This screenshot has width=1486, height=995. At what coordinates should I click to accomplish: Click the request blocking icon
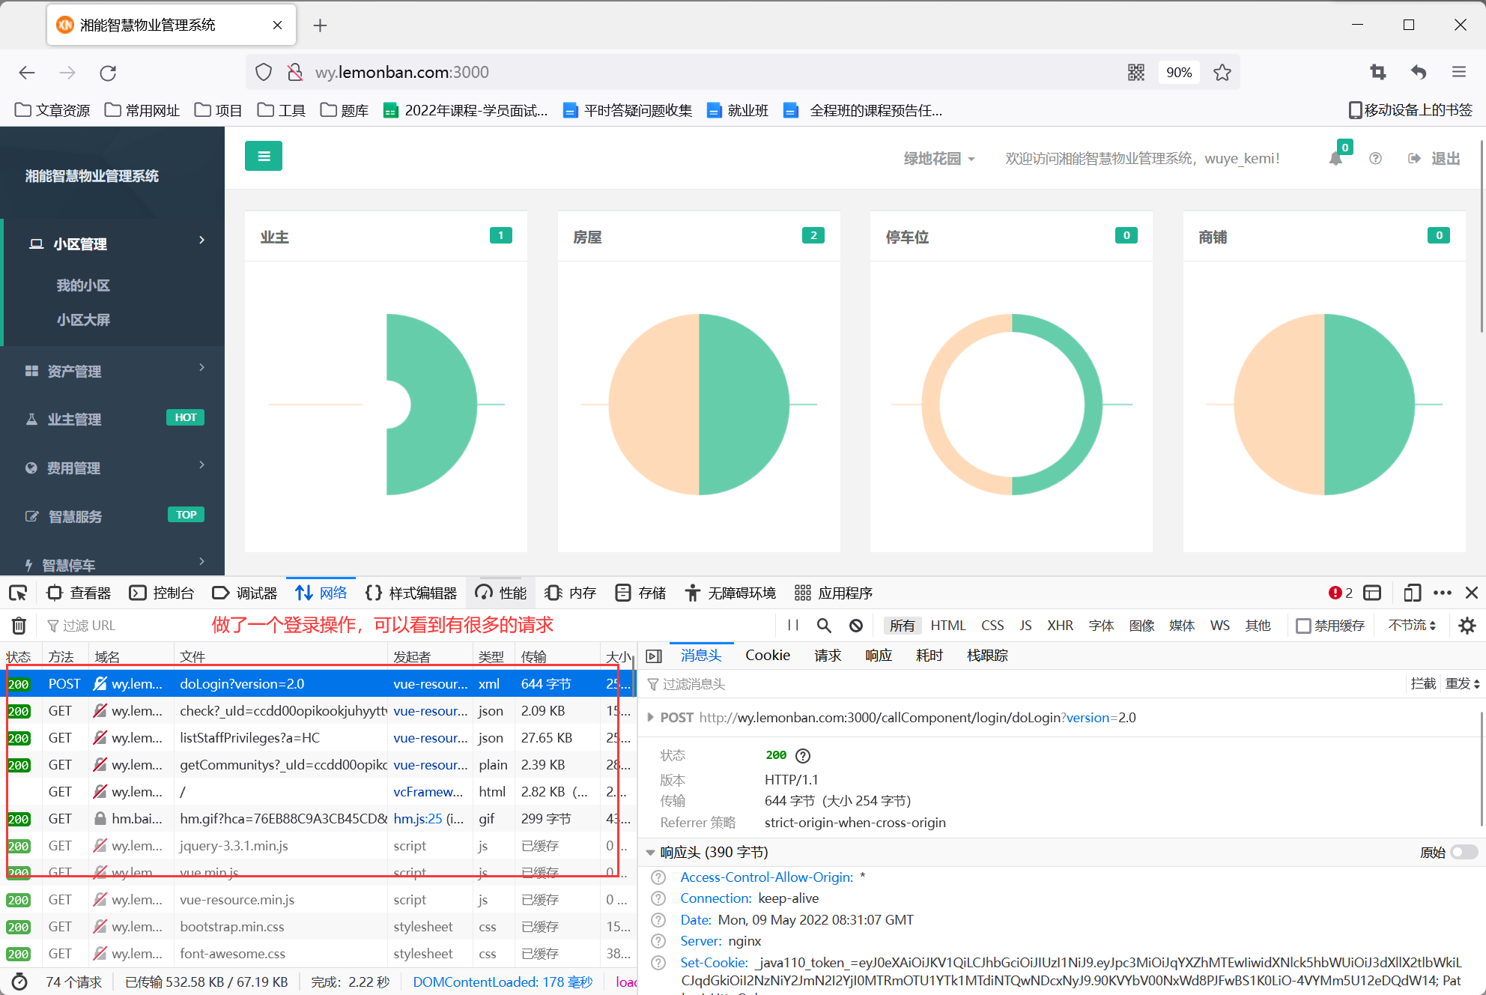pyautogui.click(x=856, y=626)
